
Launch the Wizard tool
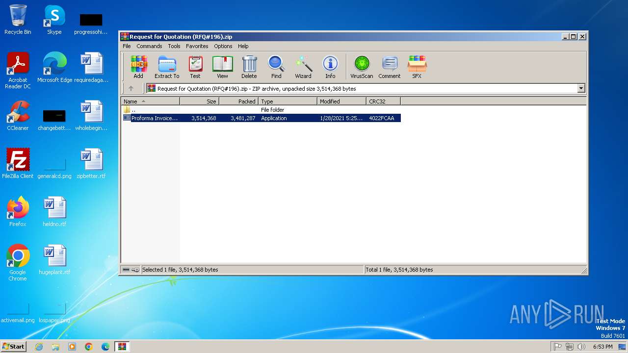(x=303, y=67)
